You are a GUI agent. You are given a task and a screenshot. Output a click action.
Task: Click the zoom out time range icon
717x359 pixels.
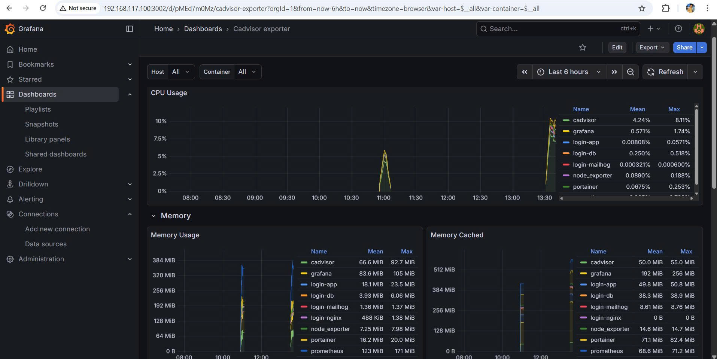tap(631, 72)
